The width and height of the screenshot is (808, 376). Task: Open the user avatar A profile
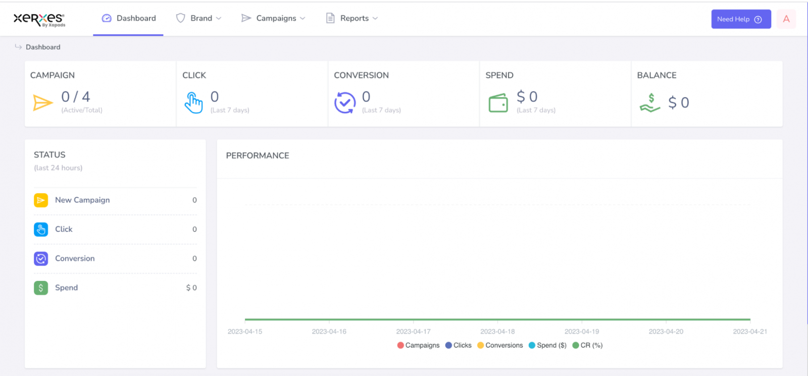(786, 19)
